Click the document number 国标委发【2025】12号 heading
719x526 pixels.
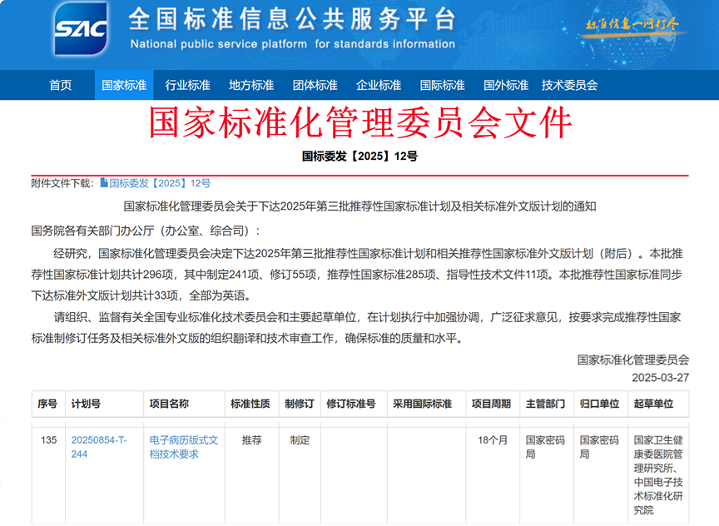[360, 156]
